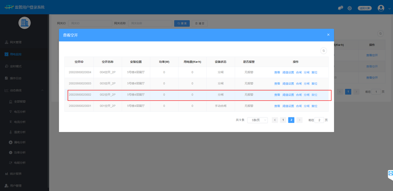Click the 网关名称 input field
This screenshot has width=393, height=191.
[150, 23]
